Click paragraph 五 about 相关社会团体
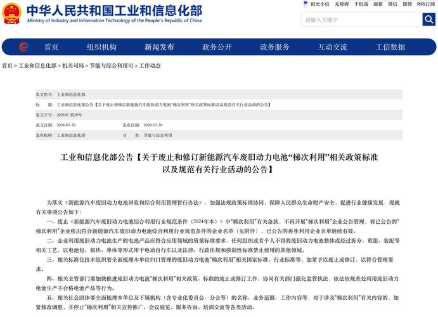 218,302
